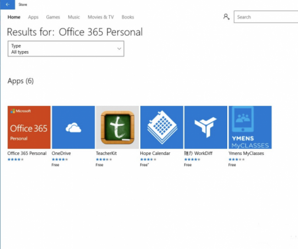Open the Hope Calendar tile
298x249 pixels.
[162, 127]
